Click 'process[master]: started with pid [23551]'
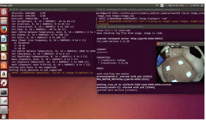This screenshot has width=206, height=120. pos(124,76)
